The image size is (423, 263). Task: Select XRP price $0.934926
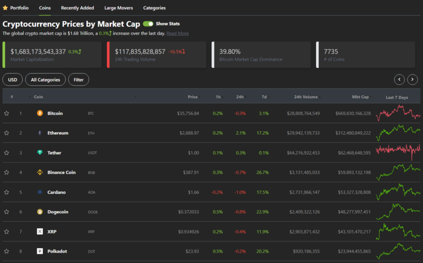coord(189,232)
